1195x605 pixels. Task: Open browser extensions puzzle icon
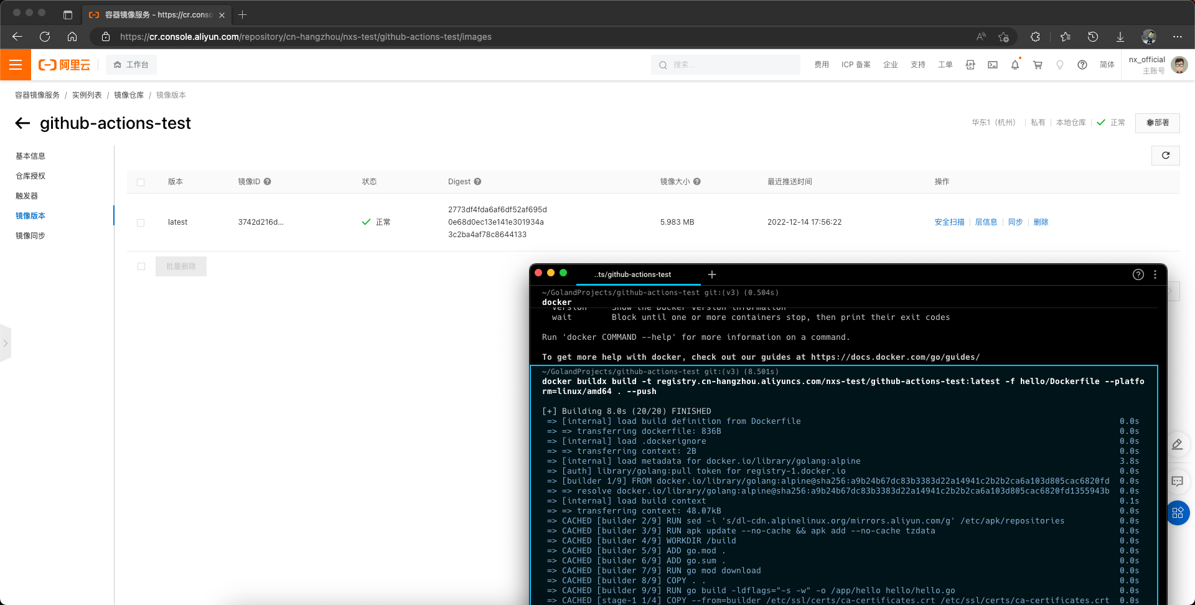[1035, 37]
